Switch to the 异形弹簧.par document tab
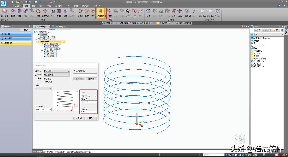 tap(59, 27)
